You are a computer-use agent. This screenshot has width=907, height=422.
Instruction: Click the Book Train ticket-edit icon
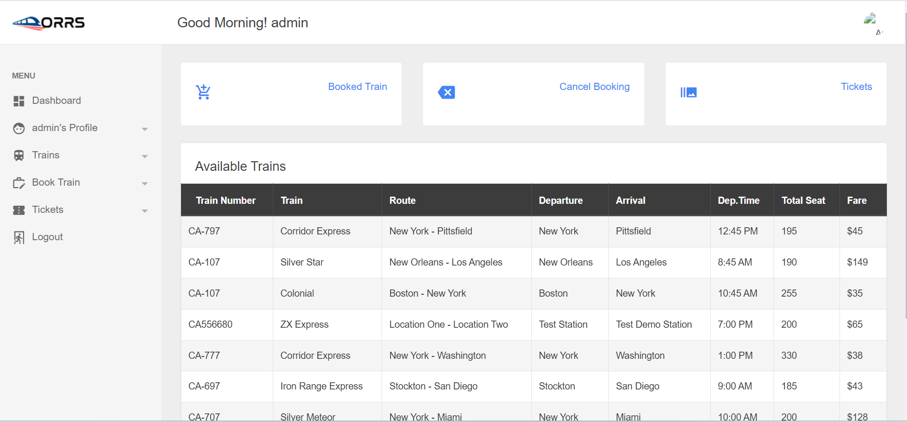[x=19, y=183]
